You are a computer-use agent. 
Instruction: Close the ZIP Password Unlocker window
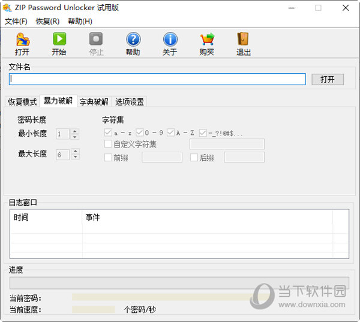[x=346, y=8]
